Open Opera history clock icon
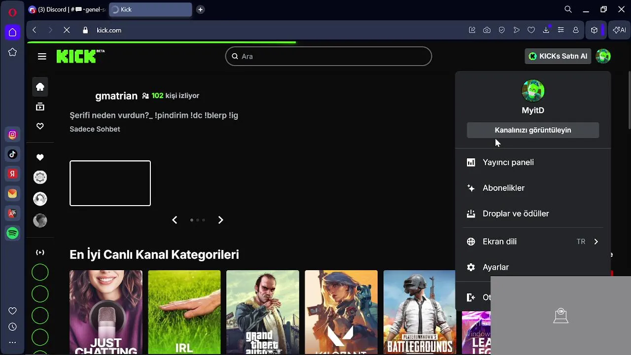 tap(12, 326)
